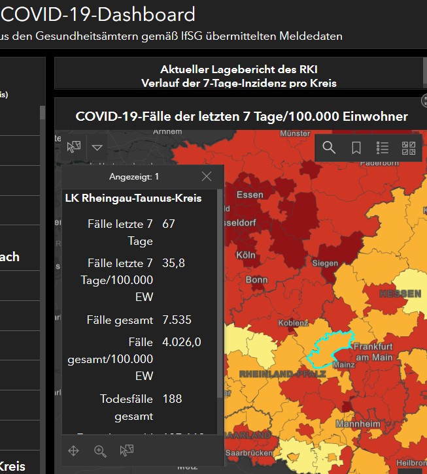
Task: Open the map search tool
Action: [329, 148]
